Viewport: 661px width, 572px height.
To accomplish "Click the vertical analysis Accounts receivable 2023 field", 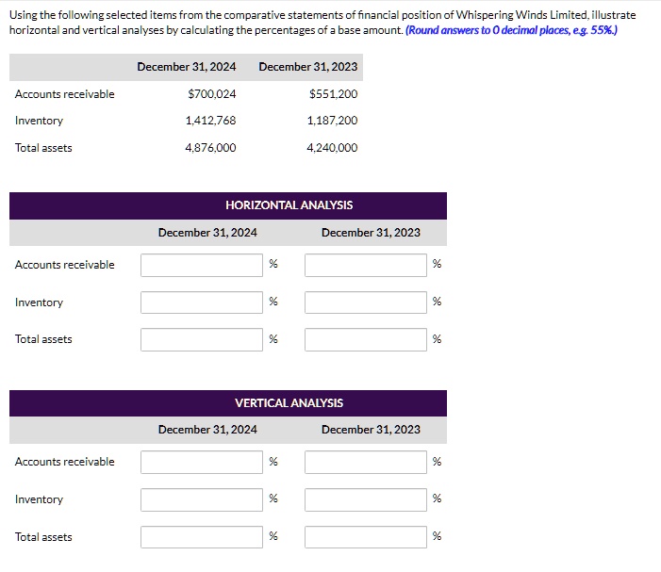I will [x=365, y=462].
